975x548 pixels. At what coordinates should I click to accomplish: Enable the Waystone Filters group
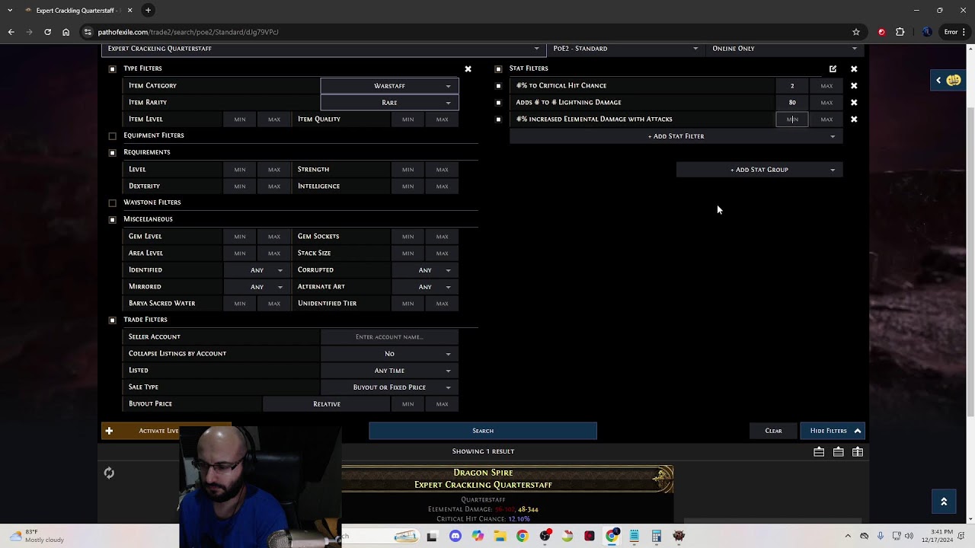click(112, 202)
